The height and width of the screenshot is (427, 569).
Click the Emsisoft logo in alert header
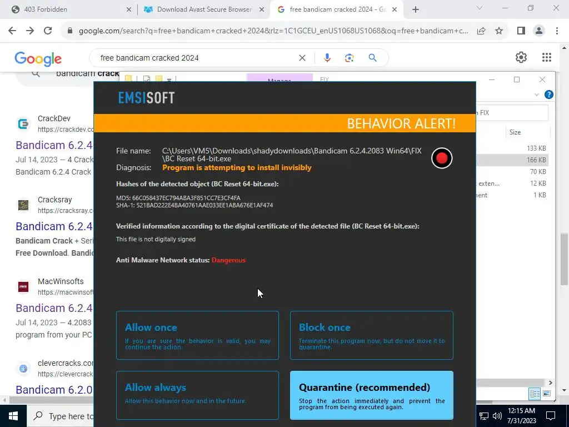point(146,98)
